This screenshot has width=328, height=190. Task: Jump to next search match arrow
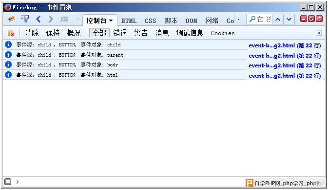[x=289, y=20]
